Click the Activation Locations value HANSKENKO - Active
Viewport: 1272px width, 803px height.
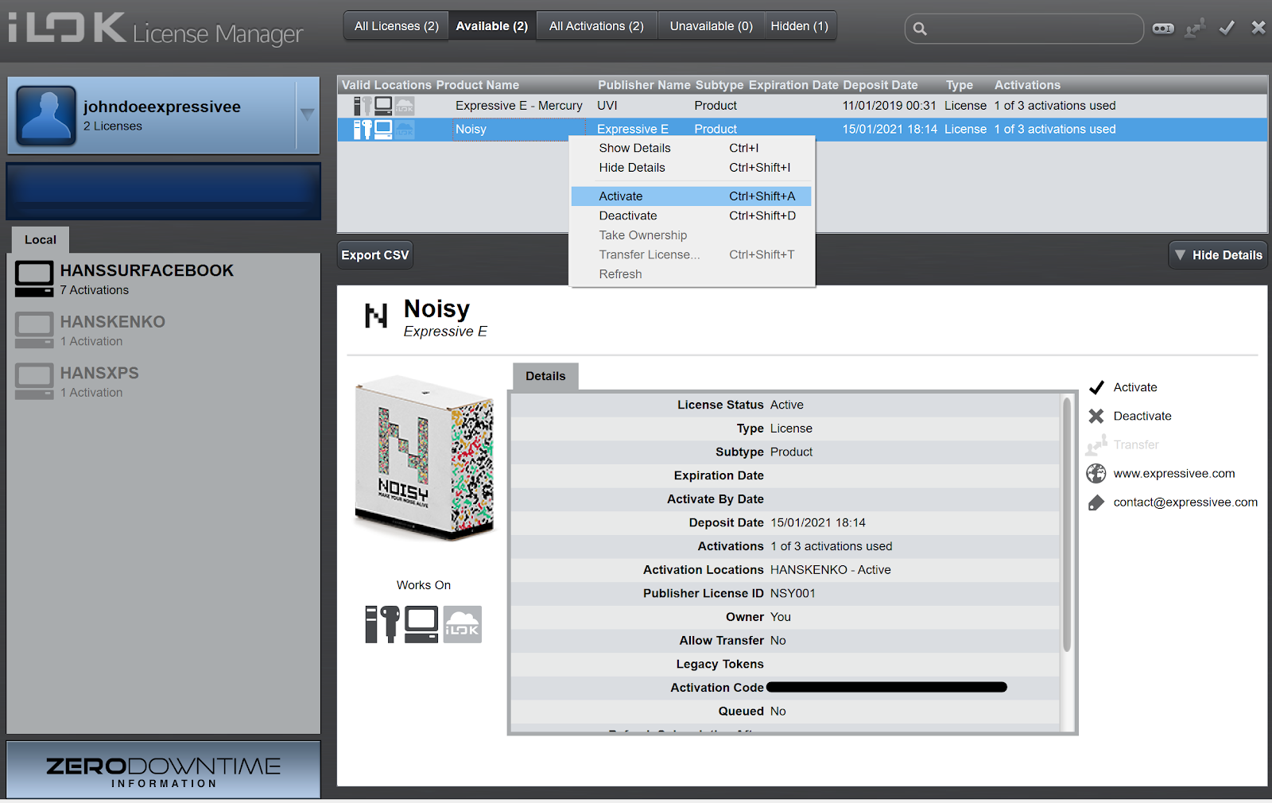tap(830, 569)
